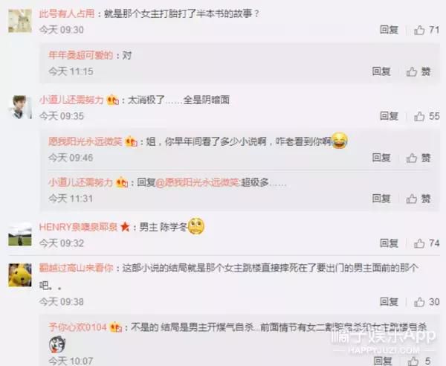The height and width of the screenshot is (366, 446).
Task: Like the comment with 30 likes
Action: (x=427, y=302)
